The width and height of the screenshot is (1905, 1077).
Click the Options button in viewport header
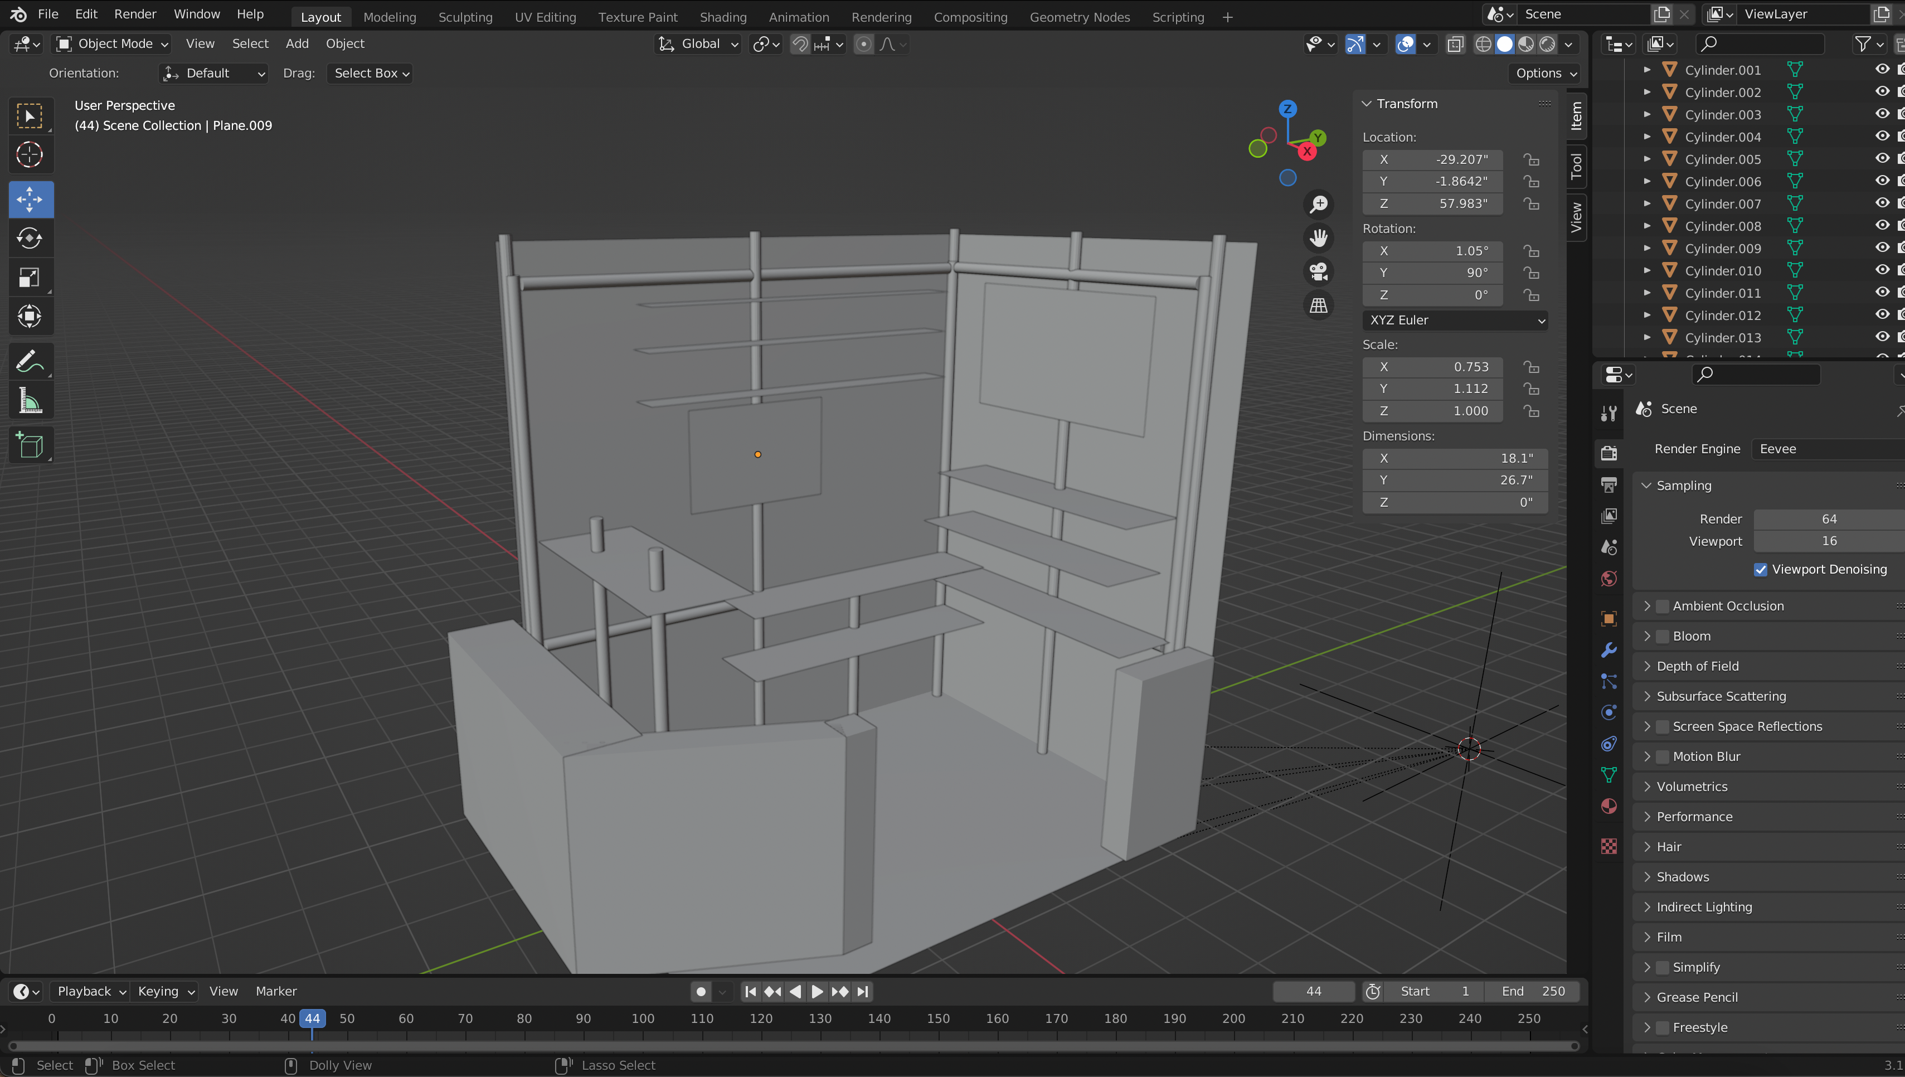coord(1545,73)
